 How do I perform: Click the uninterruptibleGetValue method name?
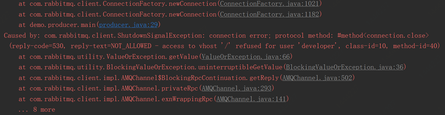(240, 67)
